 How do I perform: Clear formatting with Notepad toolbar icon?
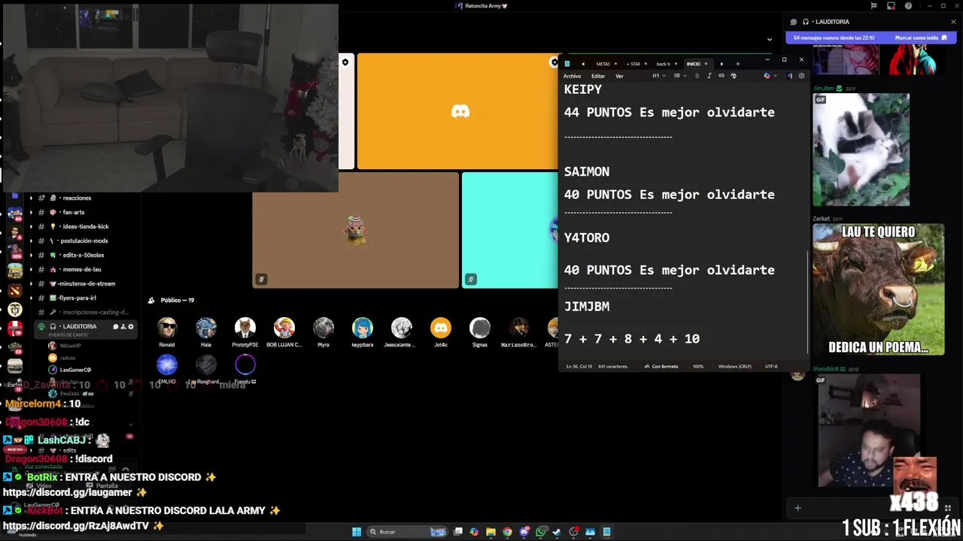click(734, 76)
